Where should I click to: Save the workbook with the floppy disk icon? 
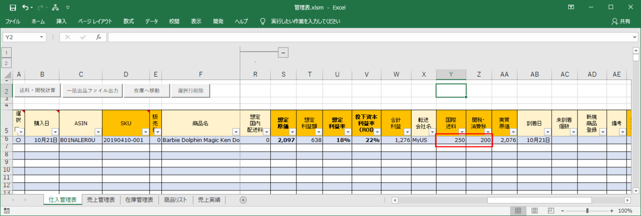13,8
